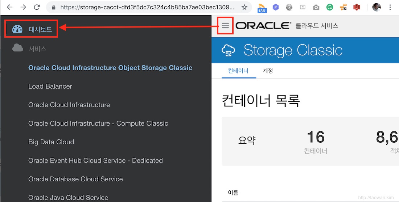Reload the current page
Viewport: 399px width, 202px height.
click(x=37, y=7)
